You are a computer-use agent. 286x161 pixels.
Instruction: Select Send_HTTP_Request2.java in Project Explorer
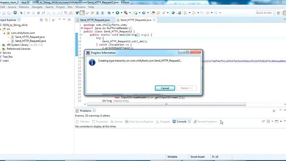click(x=30, y=41)
